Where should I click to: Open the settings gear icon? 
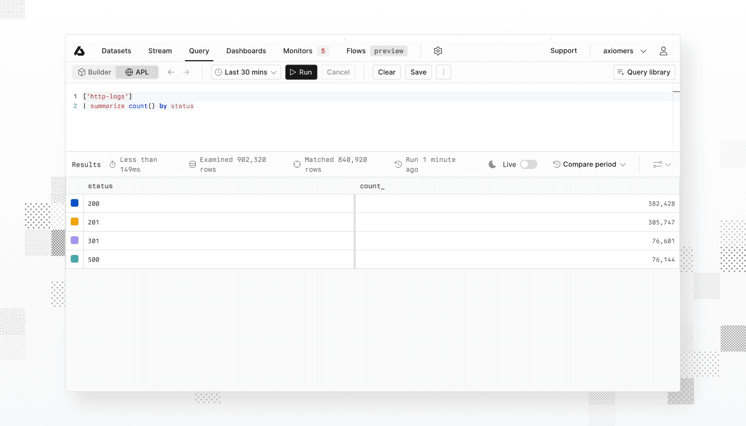point(437,51)
